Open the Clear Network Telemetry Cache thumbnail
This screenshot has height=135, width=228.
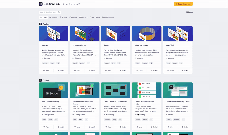click(178, 90)
